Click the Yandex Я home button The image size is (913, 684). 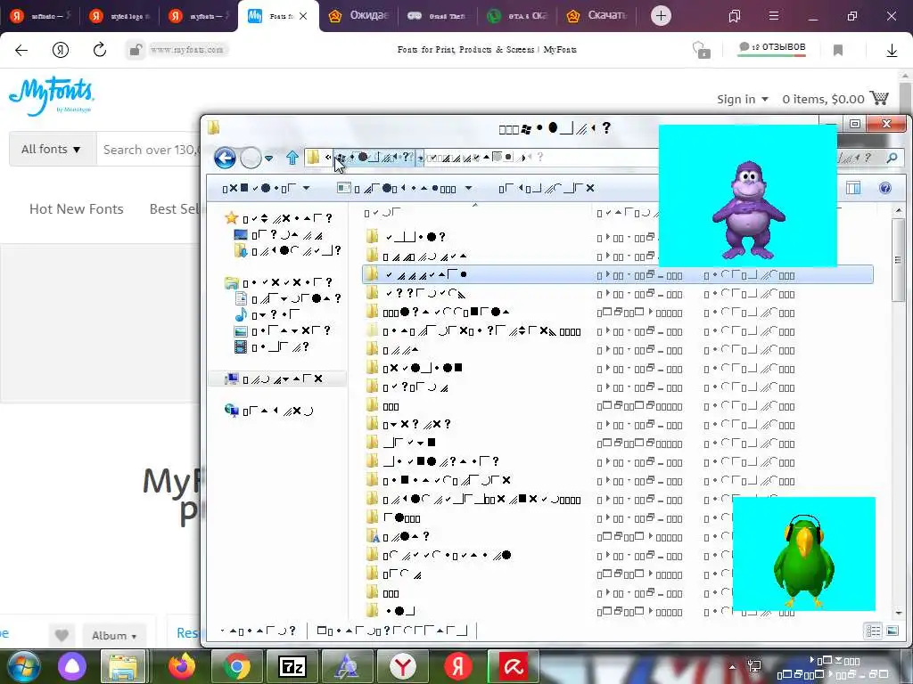[61, 50]
